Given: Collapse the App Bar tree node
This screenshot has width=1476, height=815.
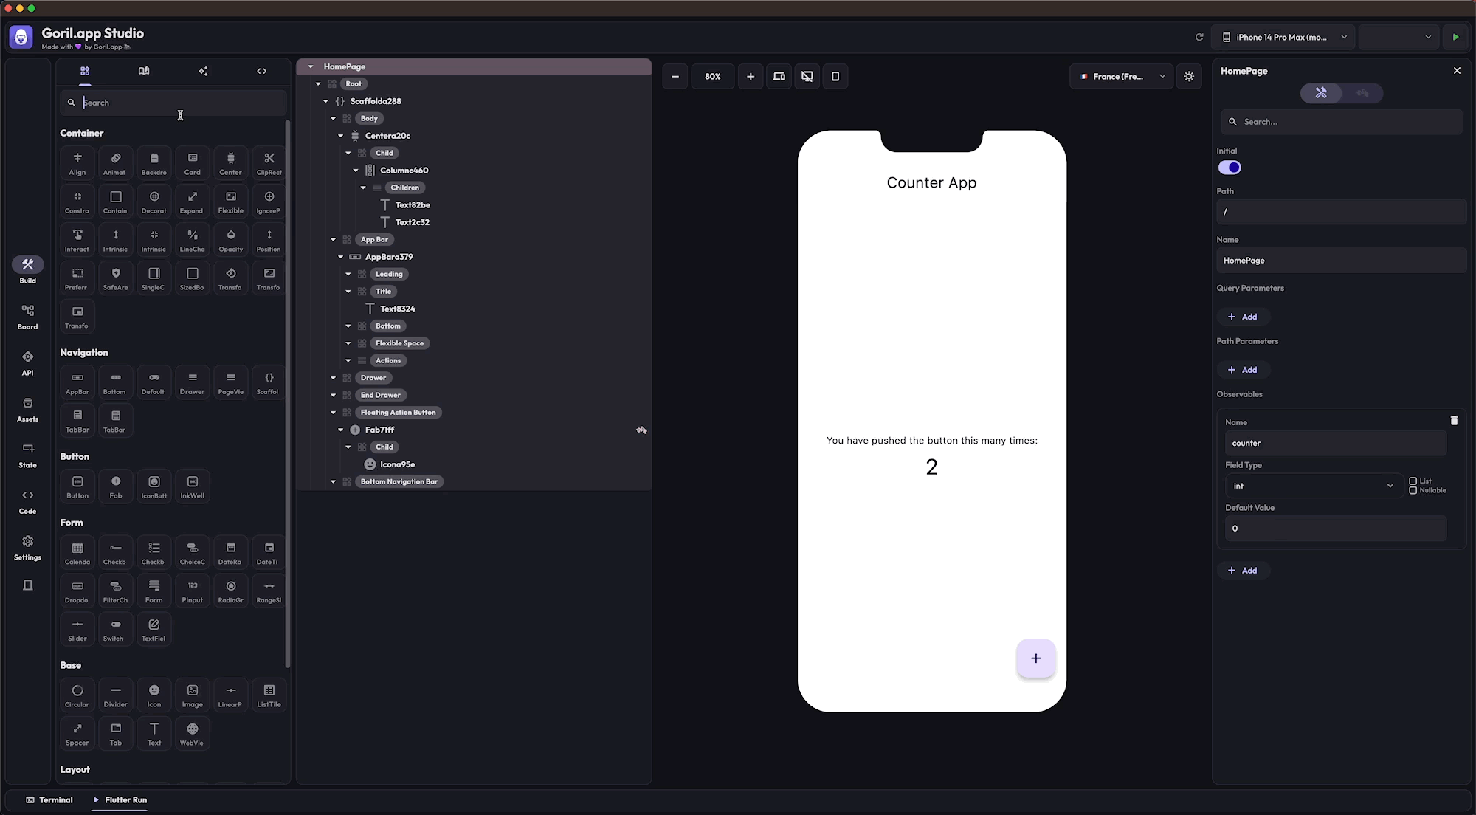Looking at the screenshot, I should (334, 239).
